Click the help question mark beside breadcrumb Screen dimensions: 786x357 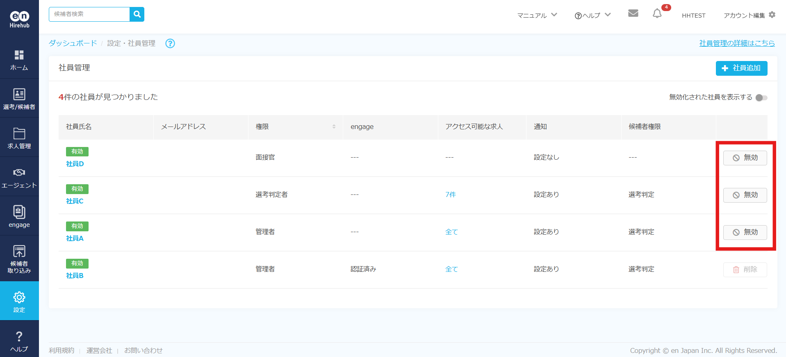tap(170, 43)
